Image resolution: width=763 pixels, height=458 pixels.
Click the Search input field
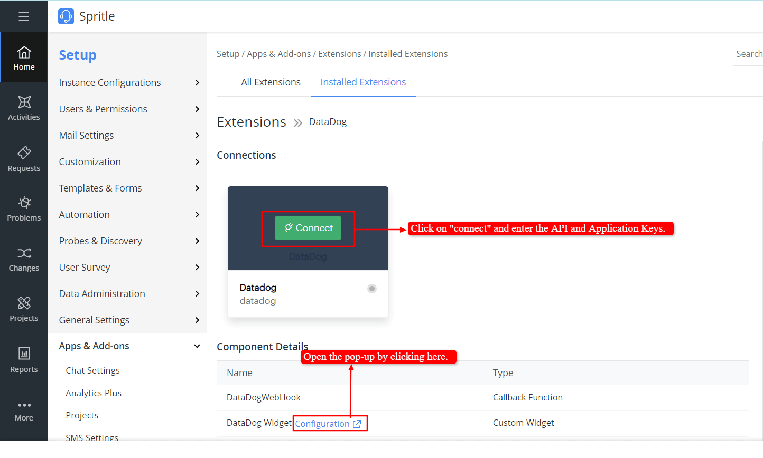click(x=748, y=54)
